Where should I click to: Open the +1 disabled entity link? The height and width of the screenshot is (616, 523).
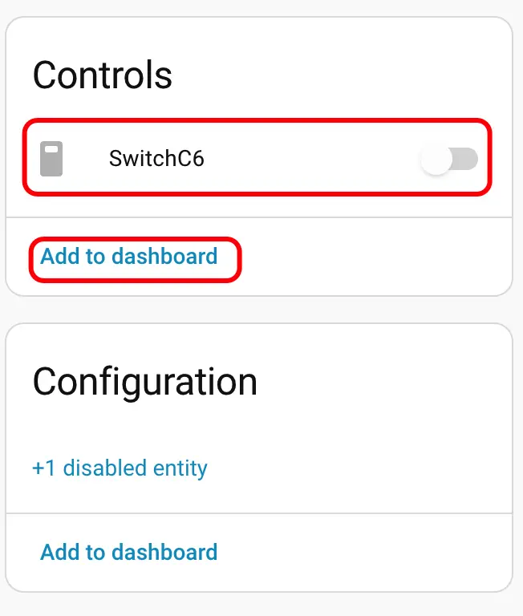point(120,468)
